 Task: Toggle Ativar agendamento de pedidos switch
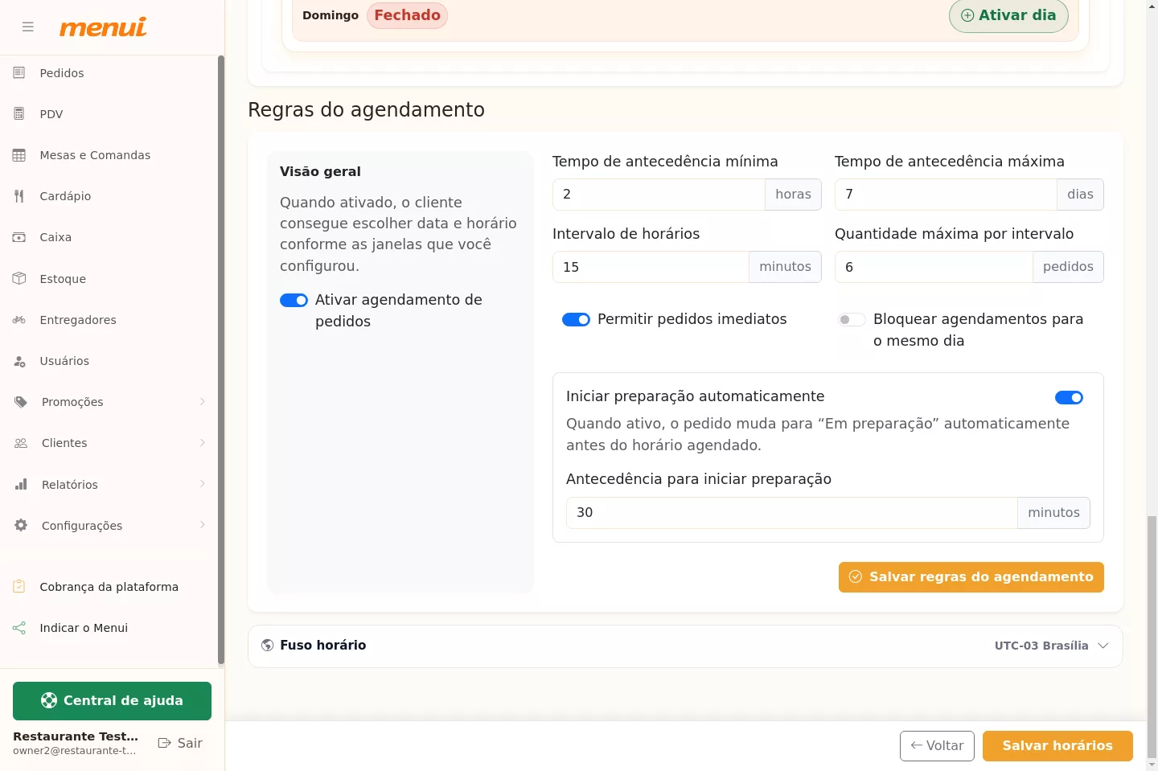[x=294, y=300]
